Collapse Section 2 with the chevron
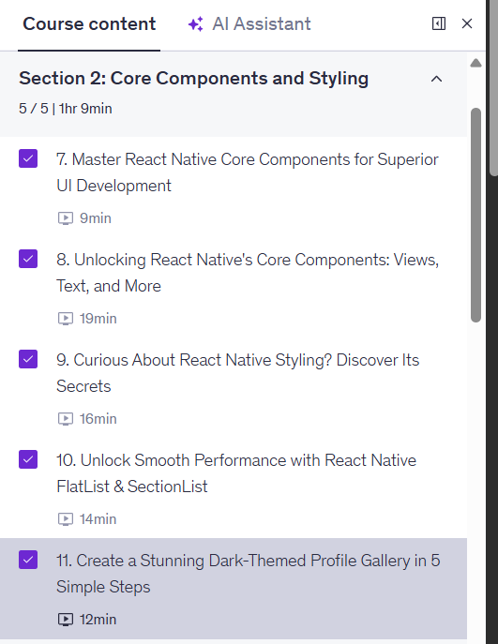 point(436,79)
